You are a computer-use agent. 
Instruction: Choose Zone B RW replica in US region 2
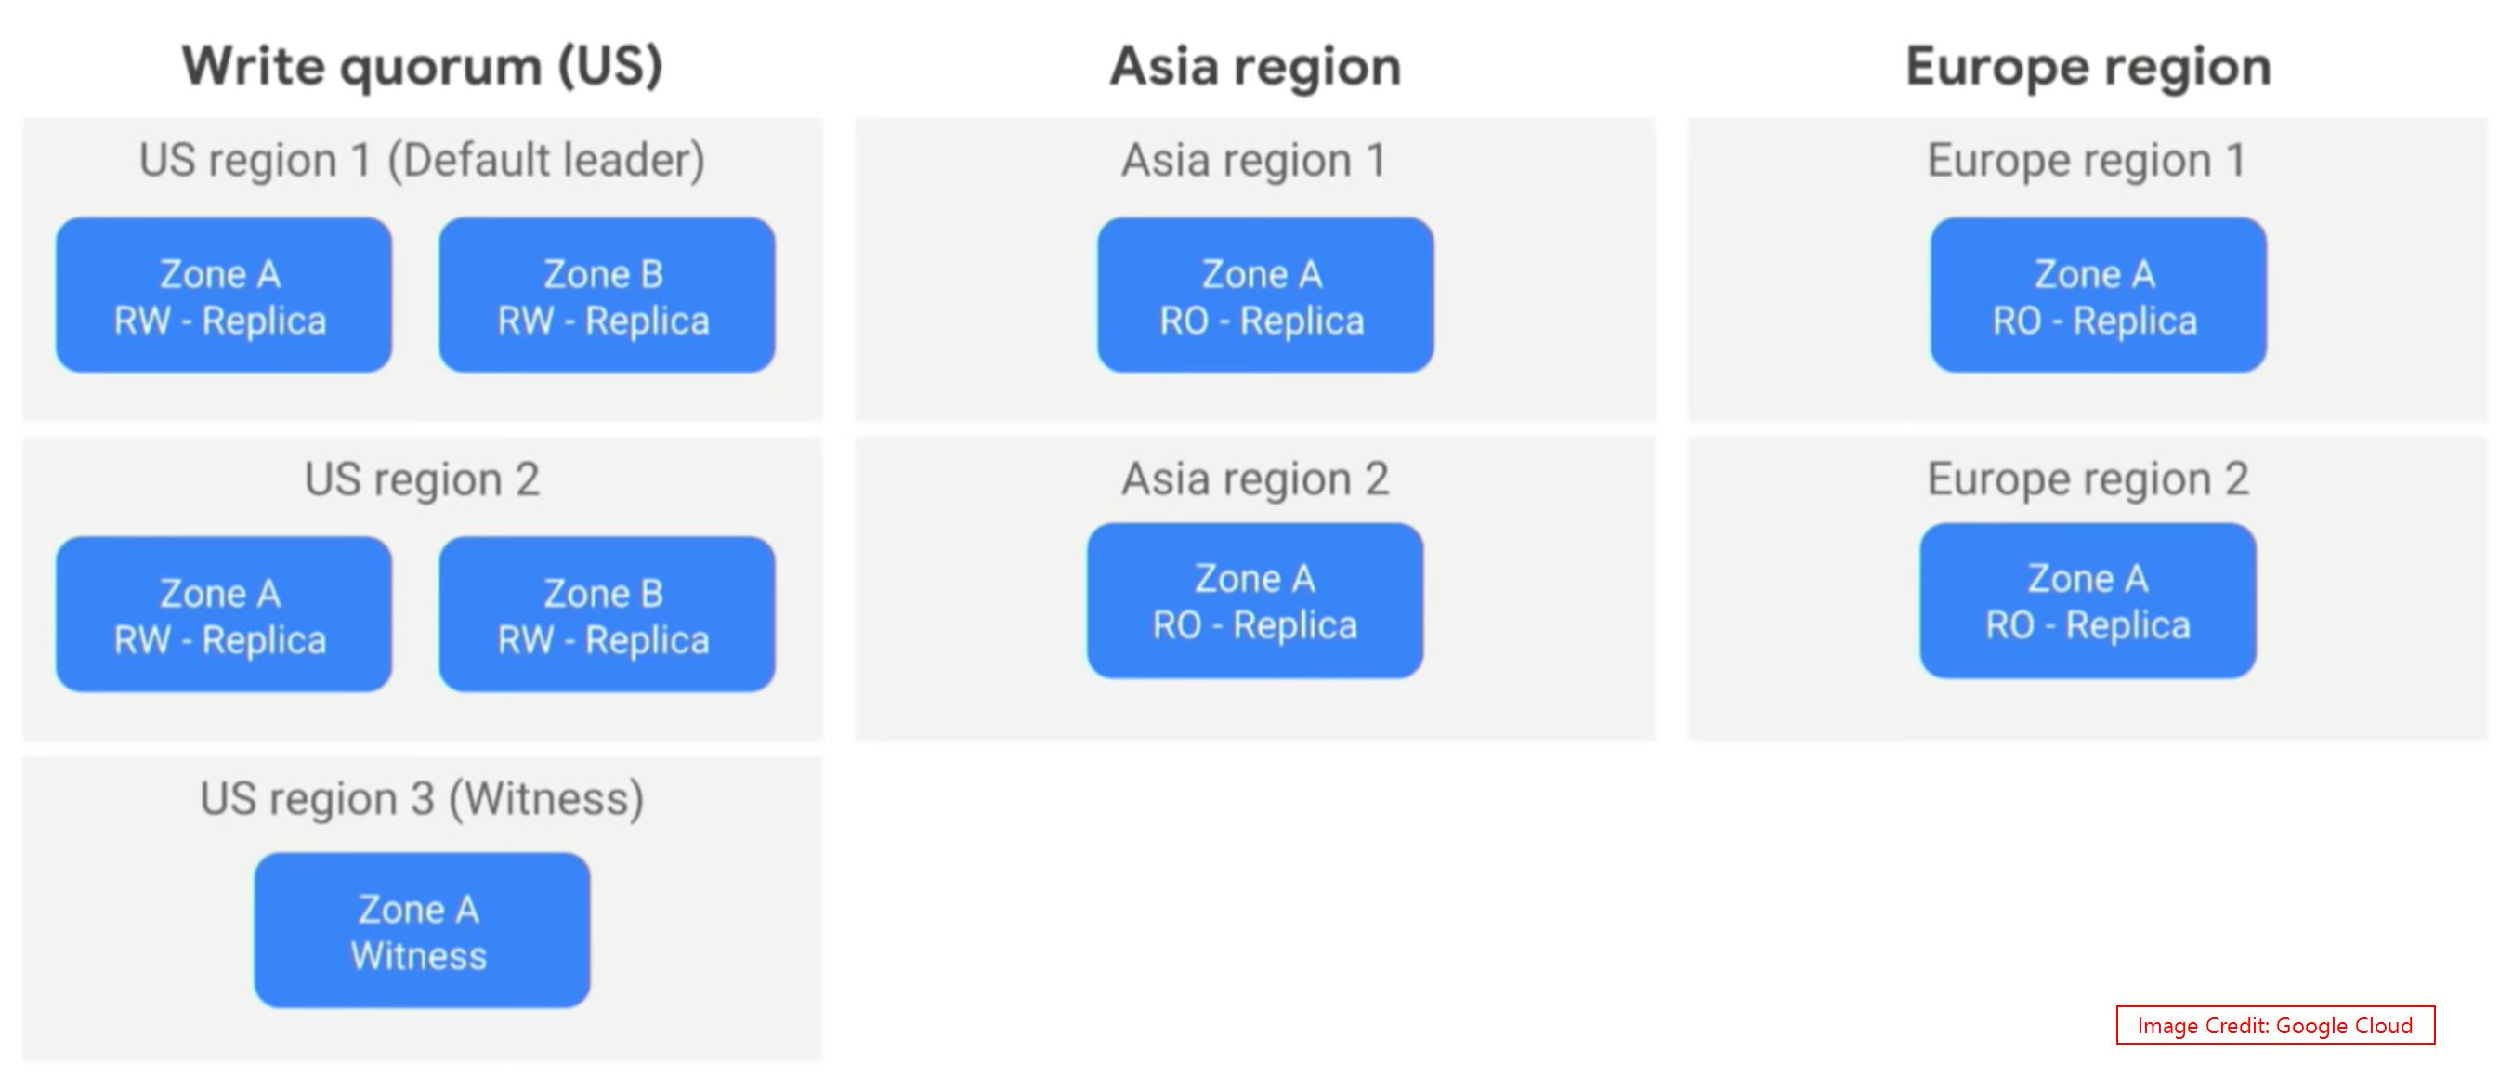point(607,614)
